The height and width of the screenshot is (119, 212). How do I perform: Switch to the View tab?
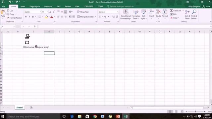[77, 7]
